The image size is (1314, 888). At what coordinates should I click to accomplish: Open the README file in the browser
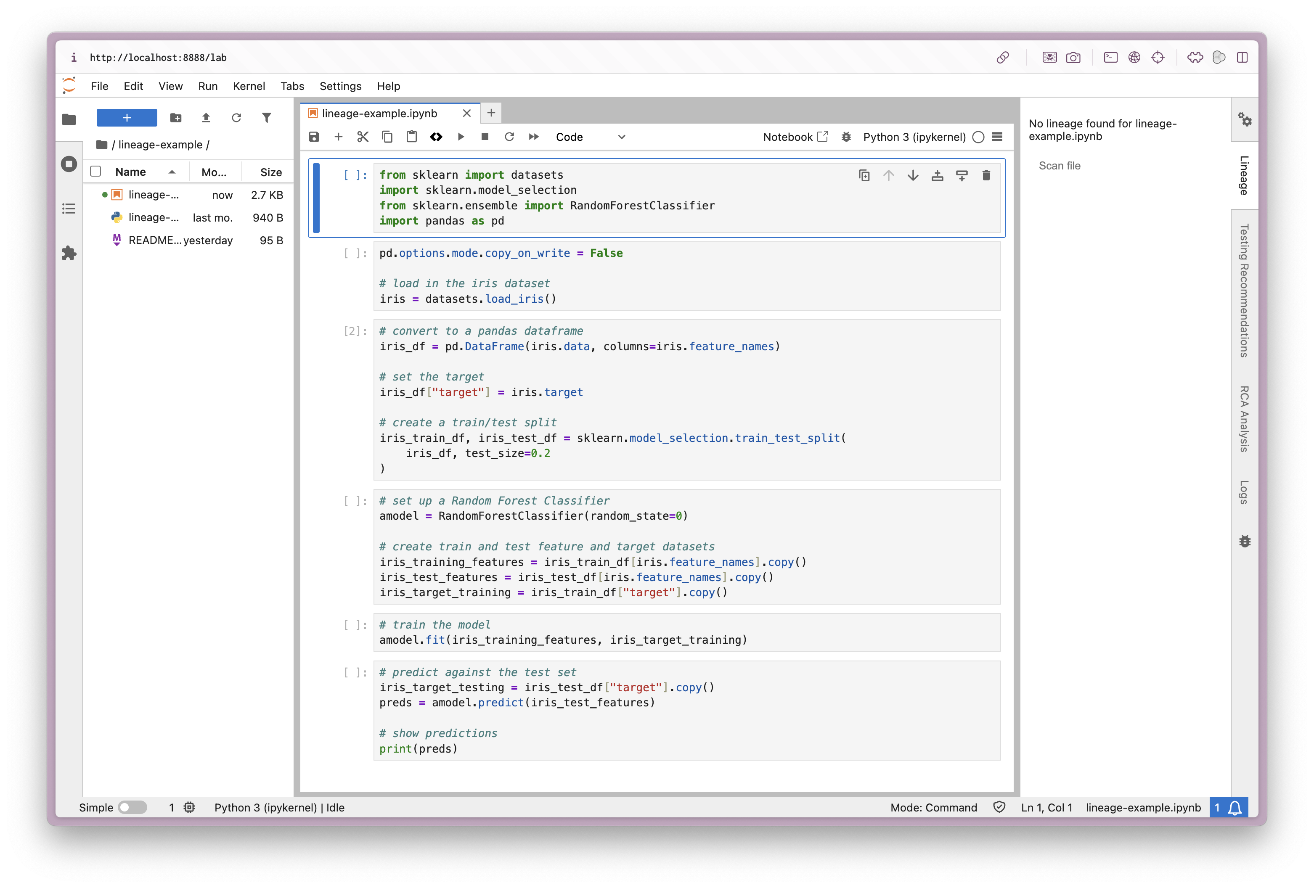click(x=154, y=240)
